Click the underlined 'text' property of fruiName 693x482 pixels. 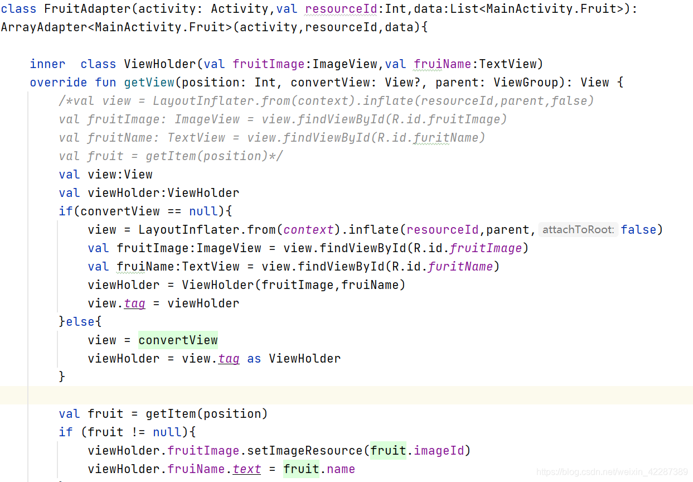coord(247,469)
